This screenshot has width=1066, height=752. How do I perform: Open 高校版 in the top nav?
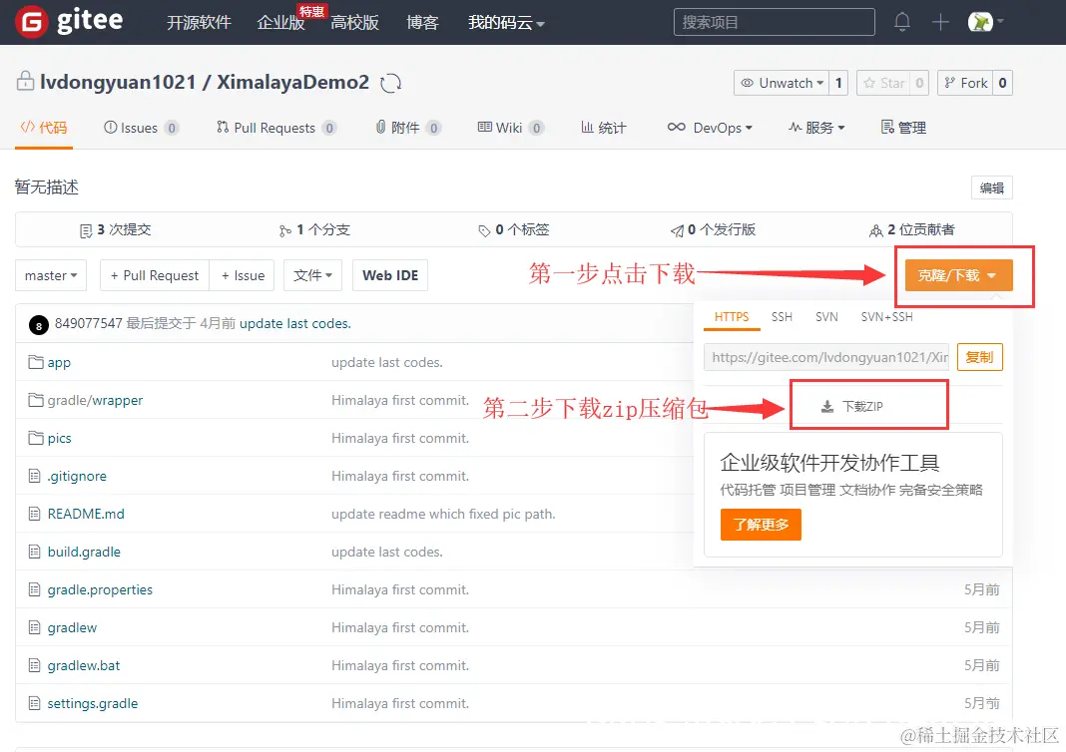[x=355, y=22]
